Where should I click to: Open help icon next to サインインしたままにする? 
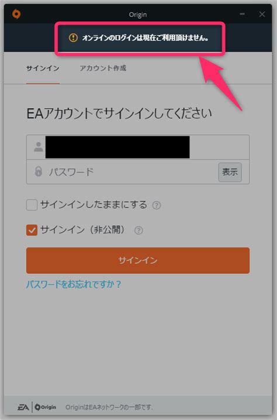[156, 205]
